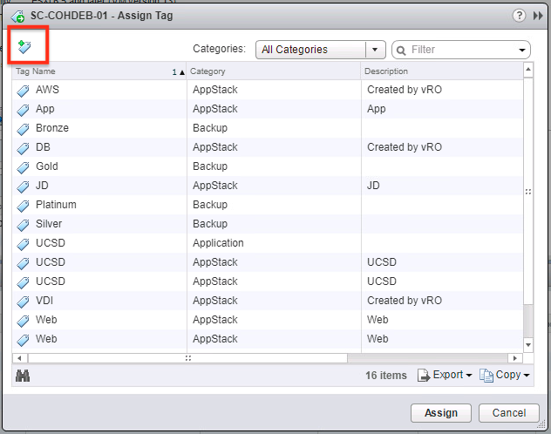Open help via question mark icon

(x=519, y=16)
